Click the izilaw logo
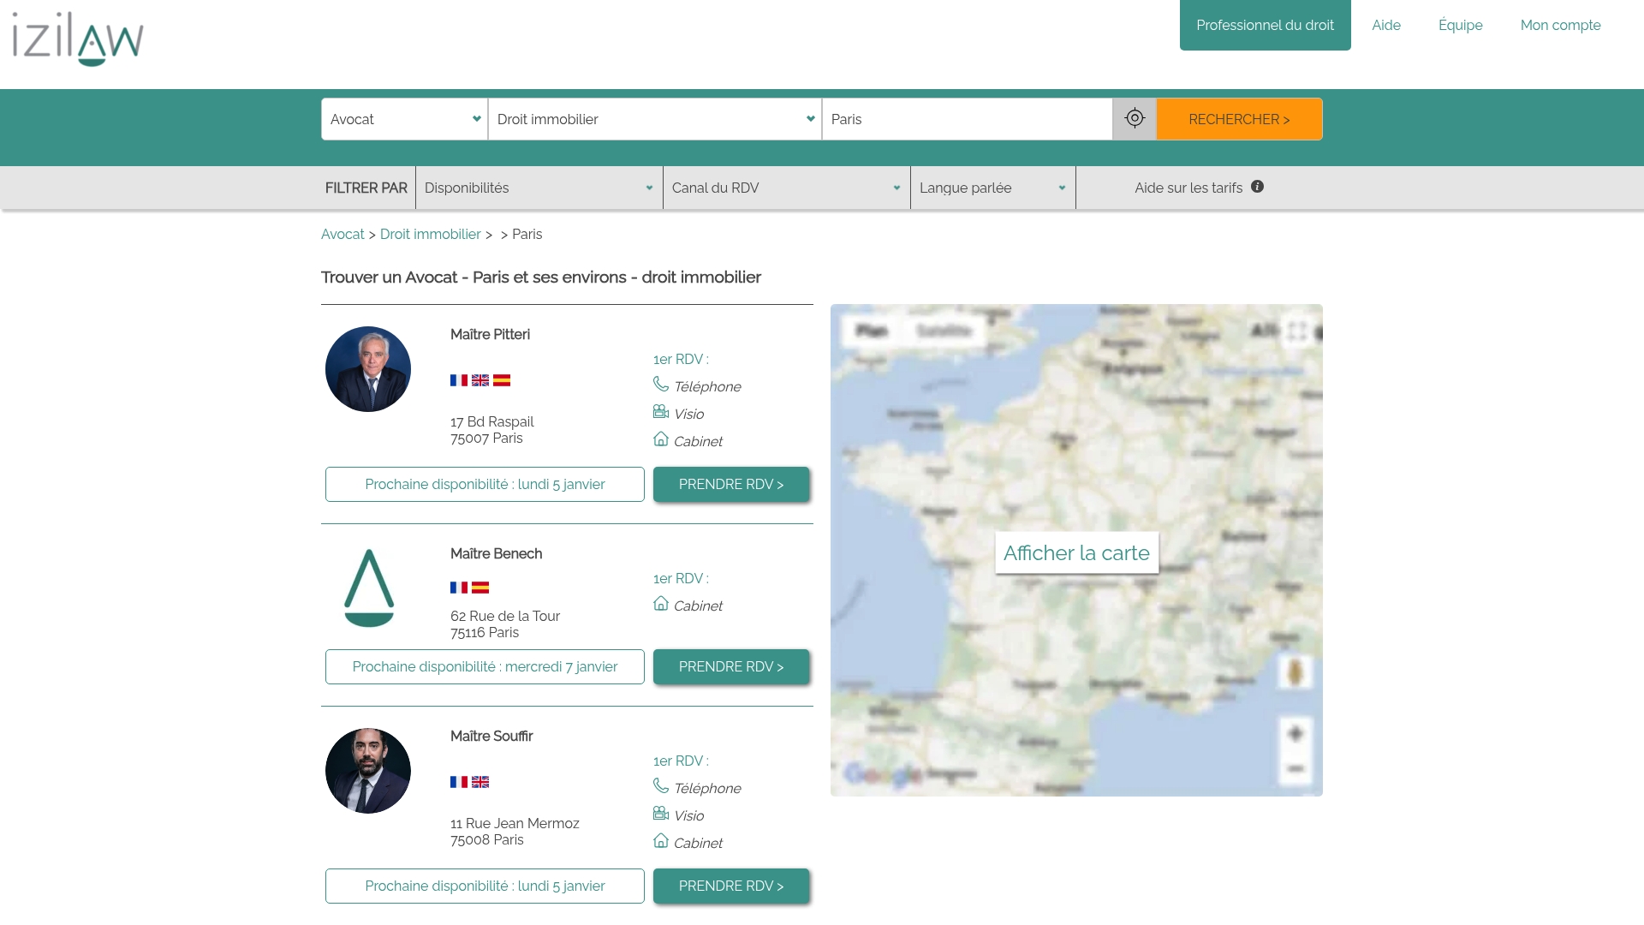The width and height of the screenshot is (1644, 925). coord(78,38)
